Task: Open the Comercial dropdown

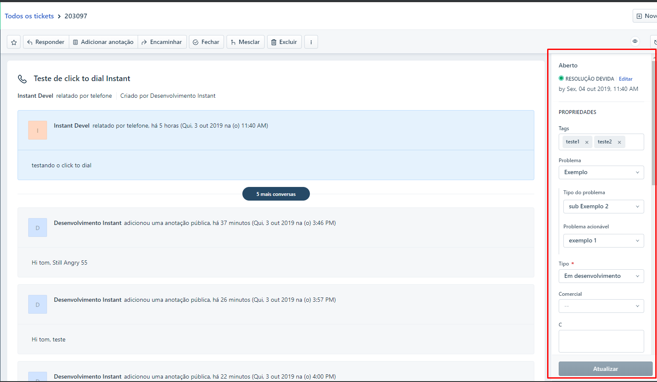Action: point(601,306)
